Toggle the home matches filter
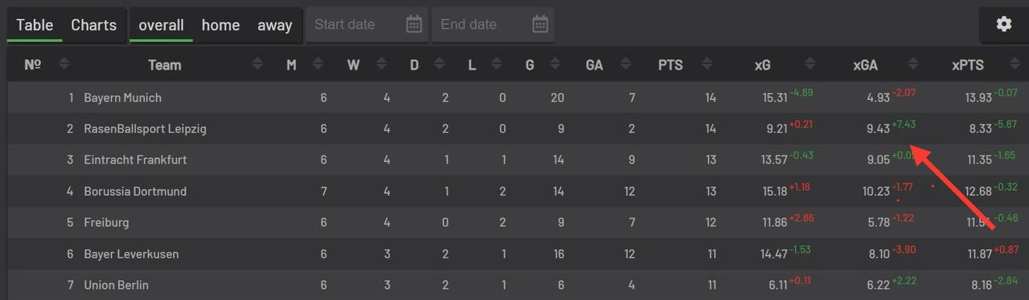Screen dimensions: 1029x300 (x=220, y=25)
